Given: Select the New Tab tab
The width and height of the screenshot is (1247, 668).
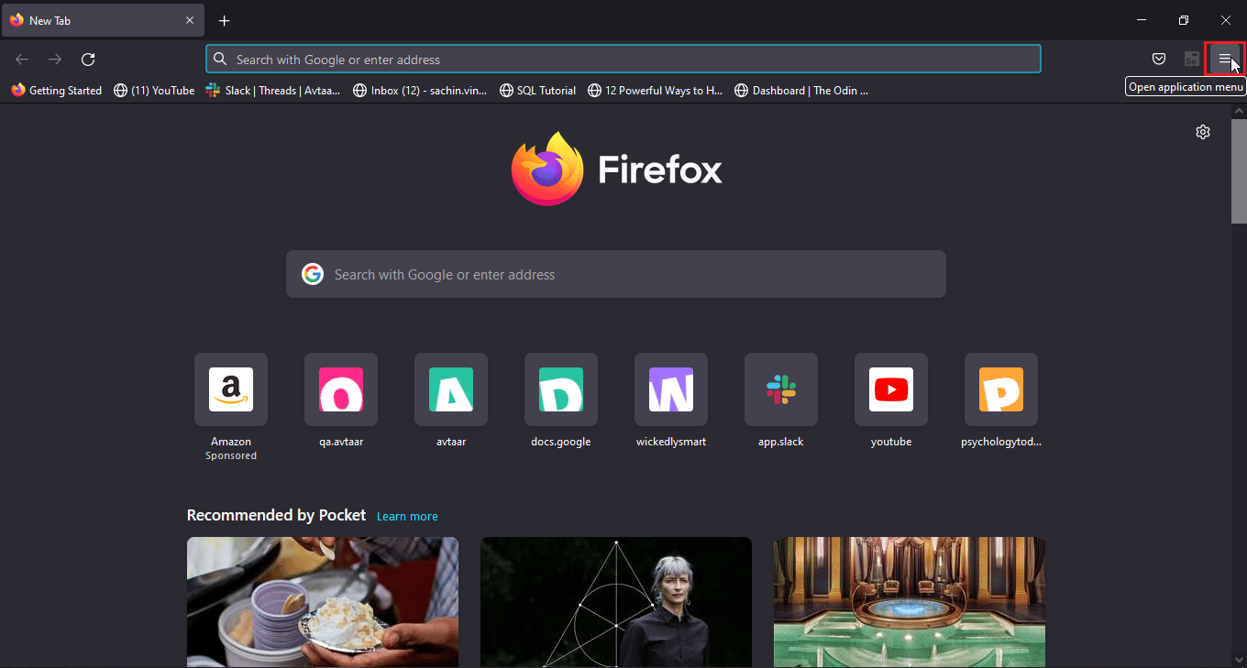Looking at the screenshot, I should (x=92, y=20).
